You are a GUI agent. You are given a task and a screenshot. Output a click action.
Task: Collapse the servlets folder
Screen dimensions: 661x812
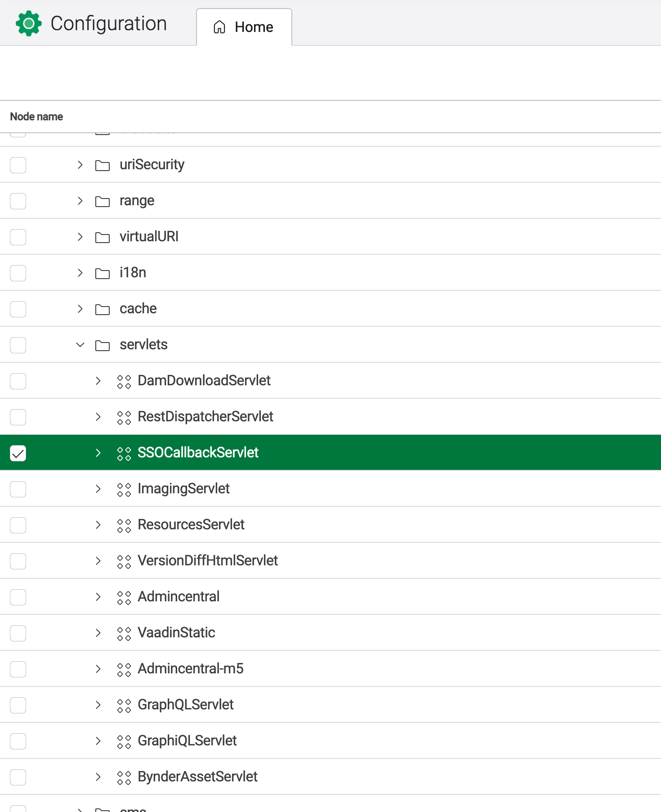click(x=80, y=345)
